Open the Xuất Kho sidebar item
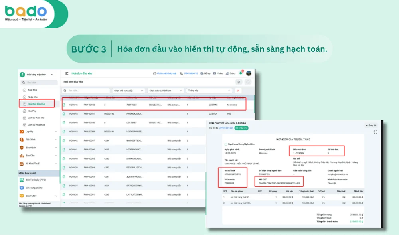Screen dimensions: 399x235 click(32, 90)
